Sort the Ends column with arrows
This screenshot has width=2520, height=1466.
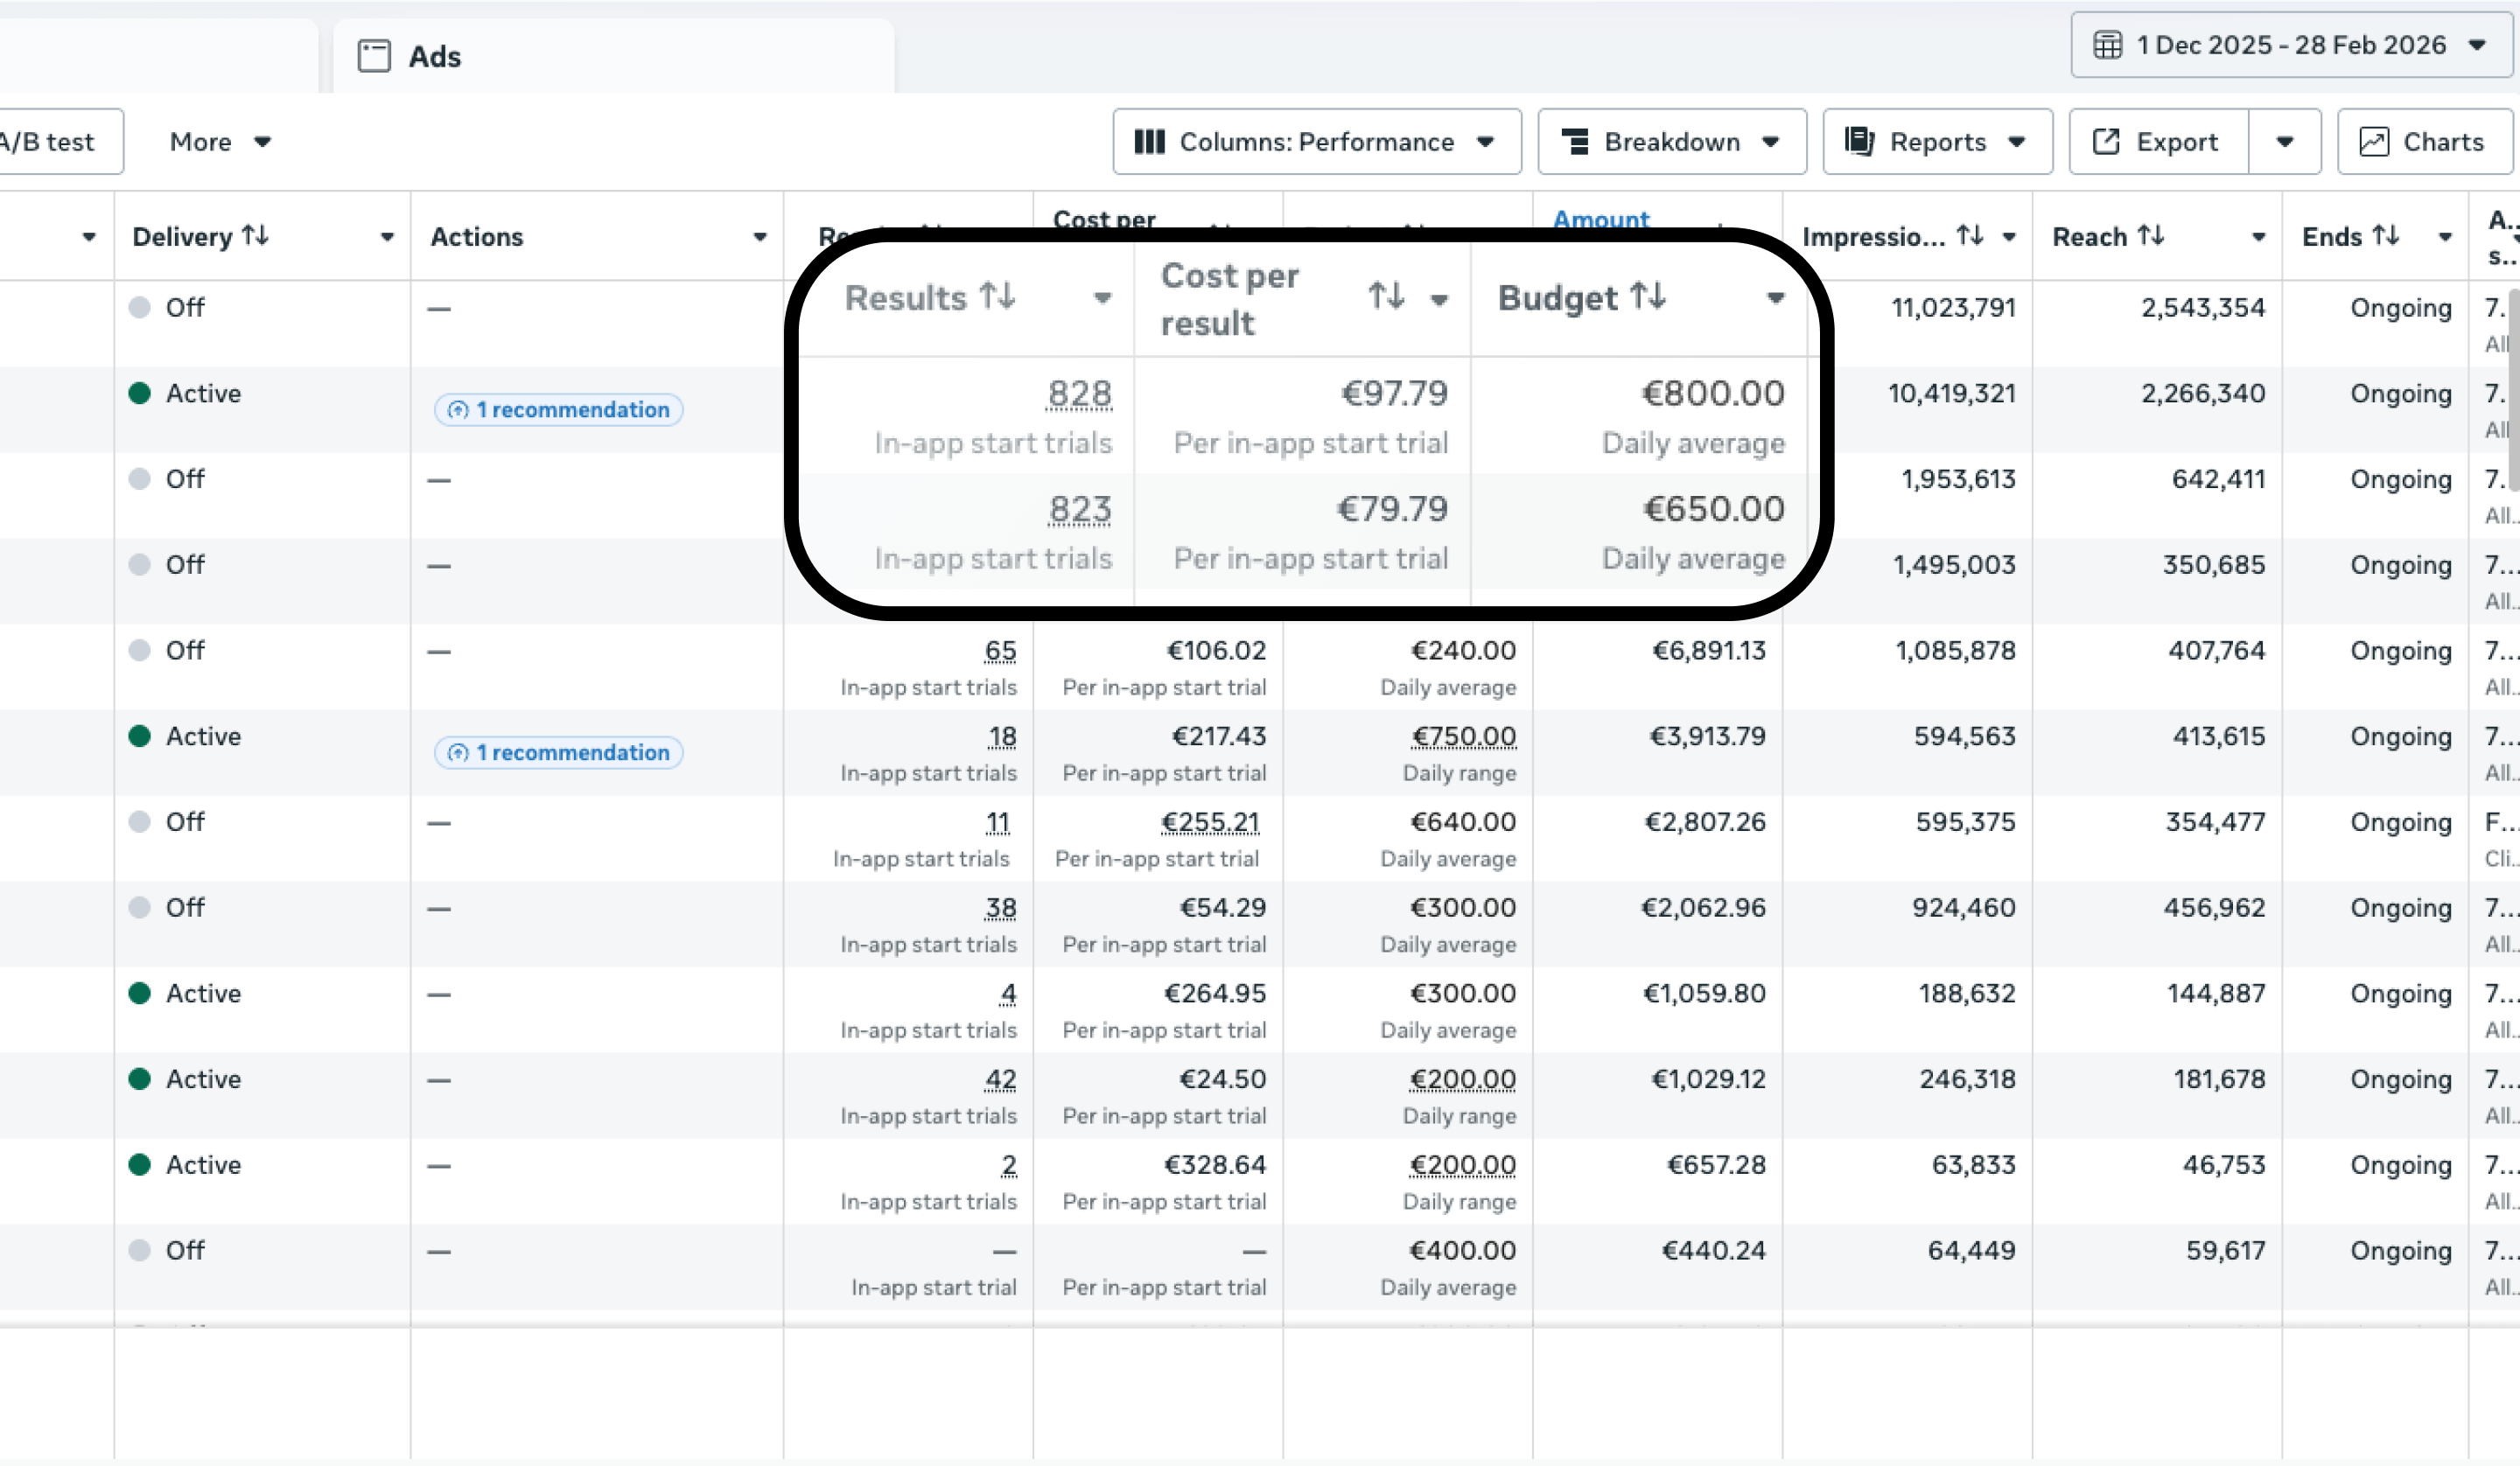click(x=2386, y=236)
